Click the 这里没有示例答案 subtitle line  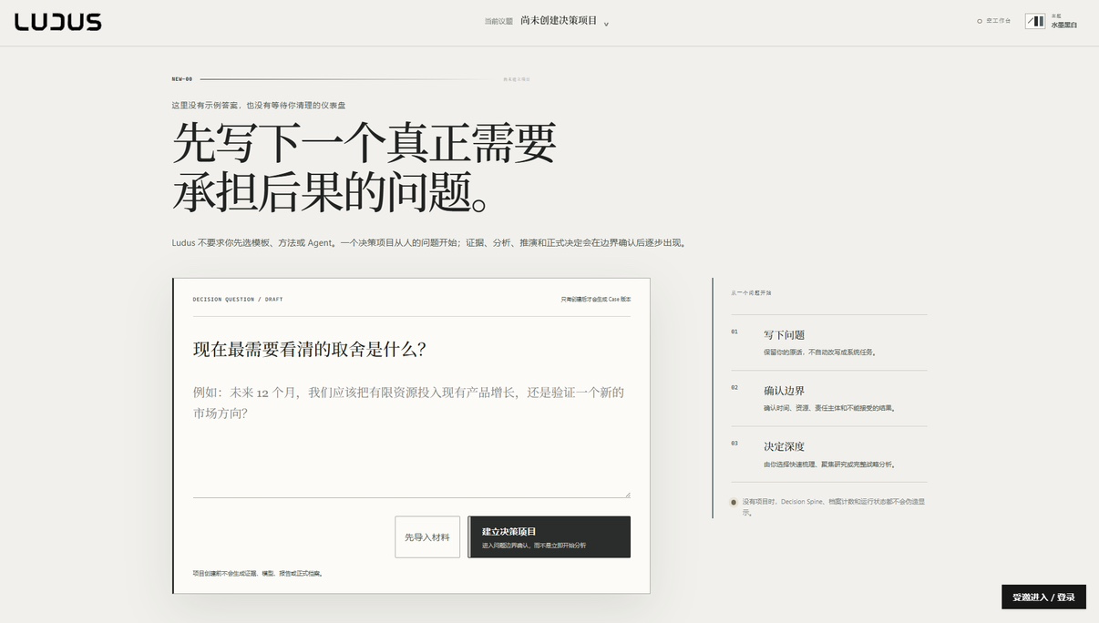259,106
